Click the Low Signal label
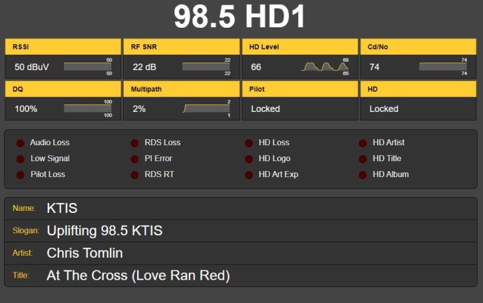483x303 pixels. [x=50, y=158]
